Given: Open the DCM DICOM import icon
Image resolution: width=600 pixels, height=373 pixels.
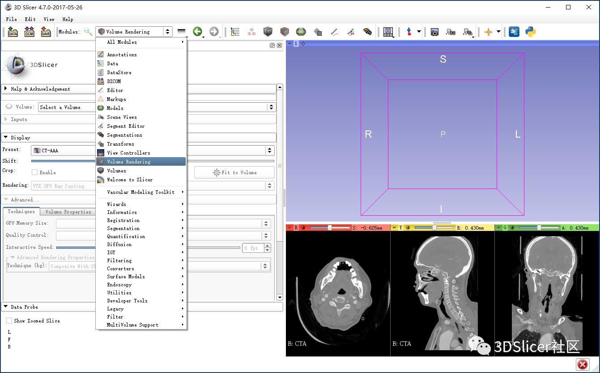Looking at the screenshot, I should pyautogui.click(x=29, y=32).
